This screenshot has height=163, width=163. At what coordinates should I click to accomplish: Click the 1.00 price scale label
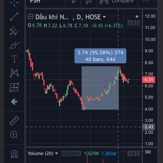pos(149,144)
